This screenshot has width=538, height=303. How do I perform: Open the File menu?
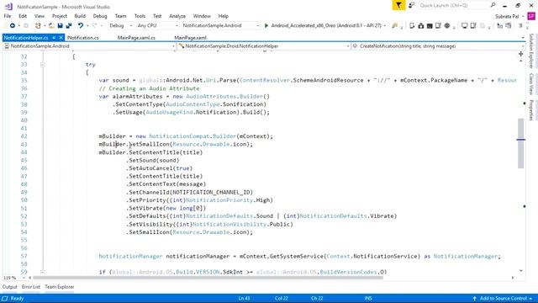(x=8, y=16)
